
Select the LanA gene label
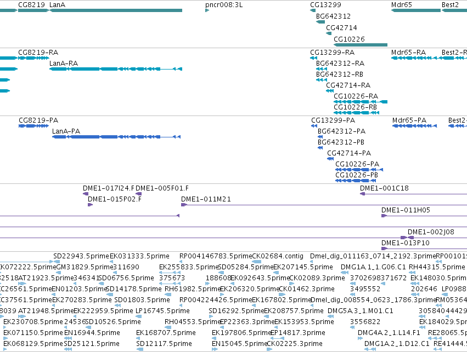57,5
